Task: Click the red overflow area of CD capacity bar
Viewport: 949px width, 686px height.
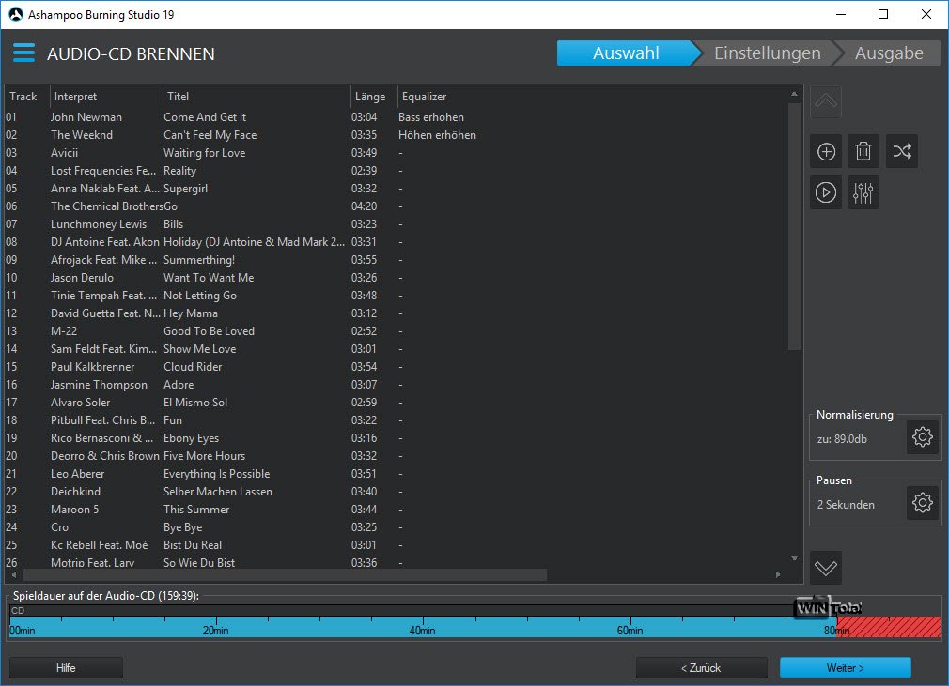Action: (889, 628)
